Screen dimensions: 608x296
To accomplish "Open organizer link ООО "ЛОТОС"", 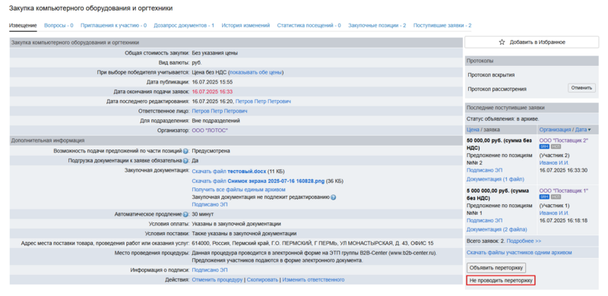I will [x=210, y=131].
